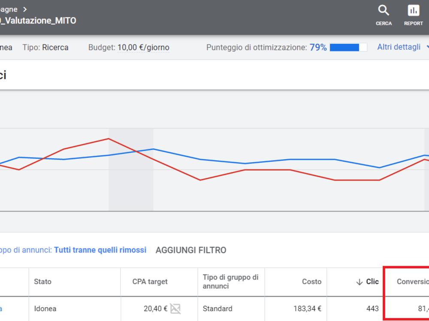This screenshot has width=429, height=321.
Task: Click the breadcrumb chevron after campagne
Action: (x=25, y=9)
